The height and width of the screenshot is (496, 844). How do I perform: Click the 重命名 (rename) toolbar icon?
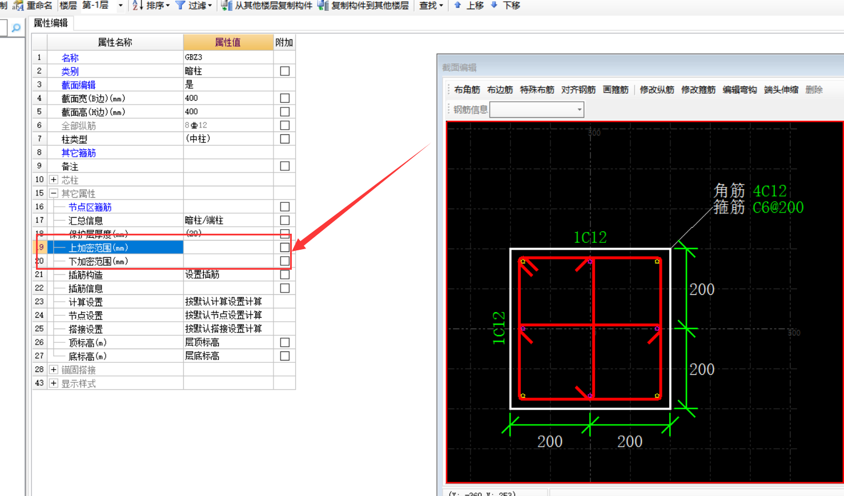[18, 6]
